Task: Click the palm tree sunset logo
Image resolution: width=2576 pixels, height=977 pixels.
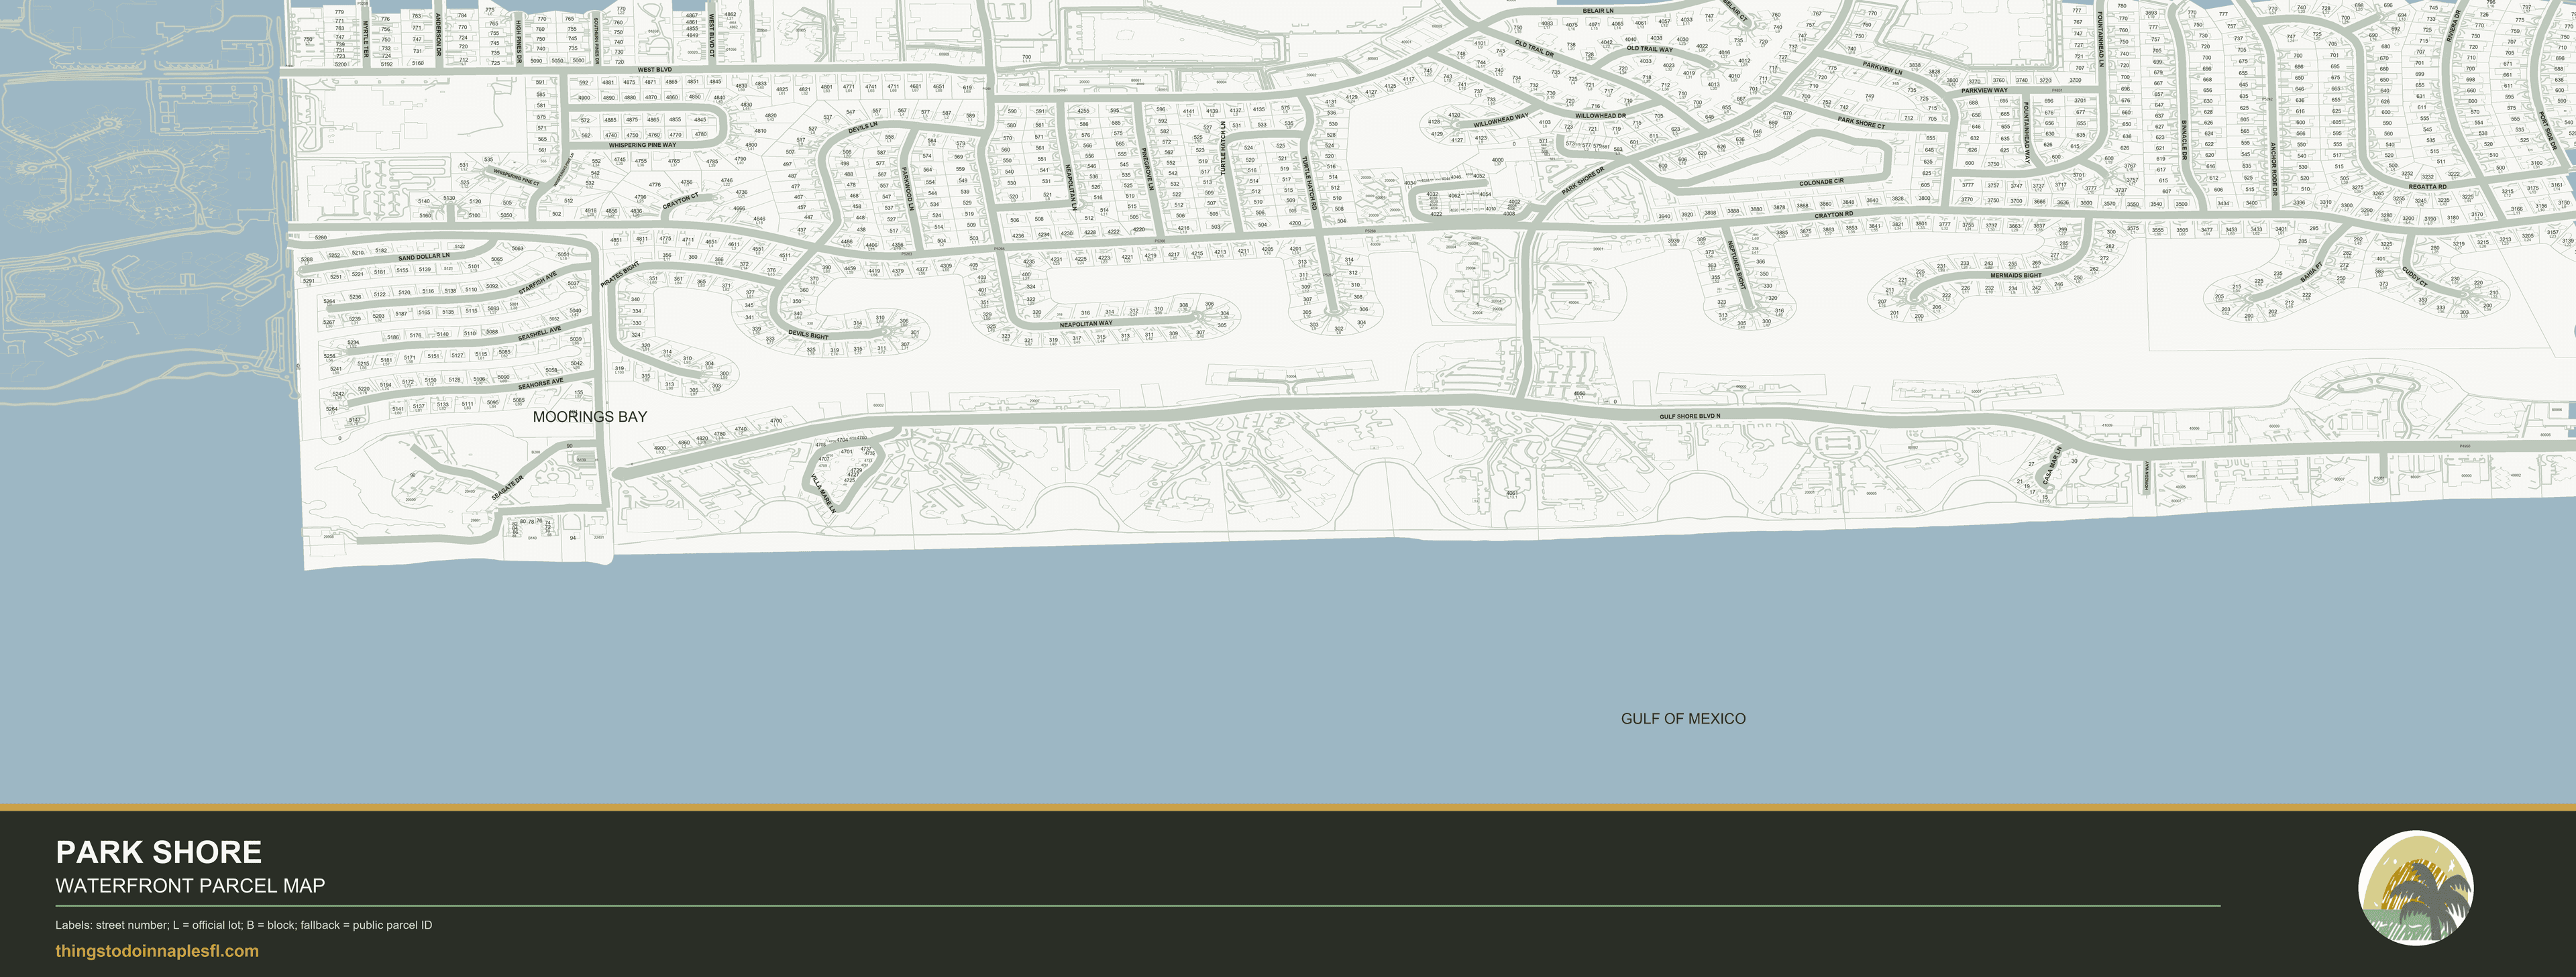Action: tap(2415, 888)
